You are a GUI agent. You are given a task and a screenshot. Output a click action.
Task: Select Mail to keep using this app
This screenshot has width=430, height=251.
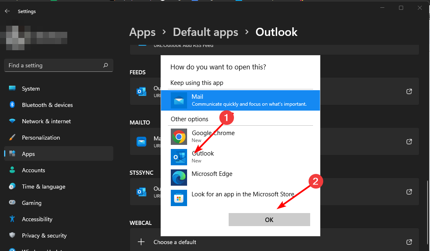click(x=240, y=100)
